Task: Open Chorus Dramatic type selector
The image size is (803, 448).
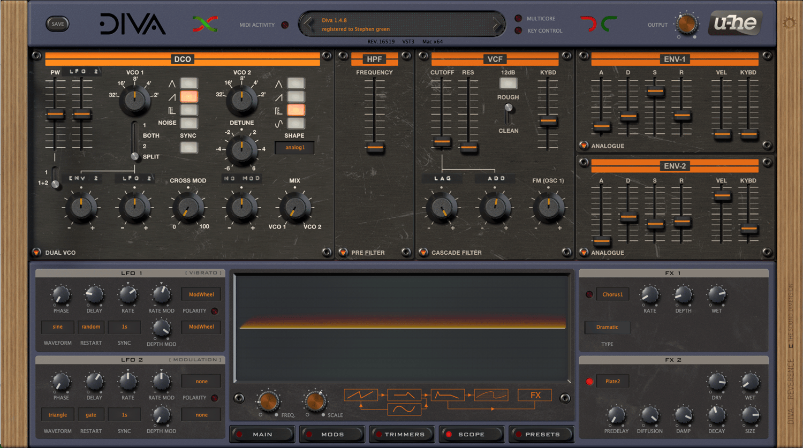Action: point(607,327)
